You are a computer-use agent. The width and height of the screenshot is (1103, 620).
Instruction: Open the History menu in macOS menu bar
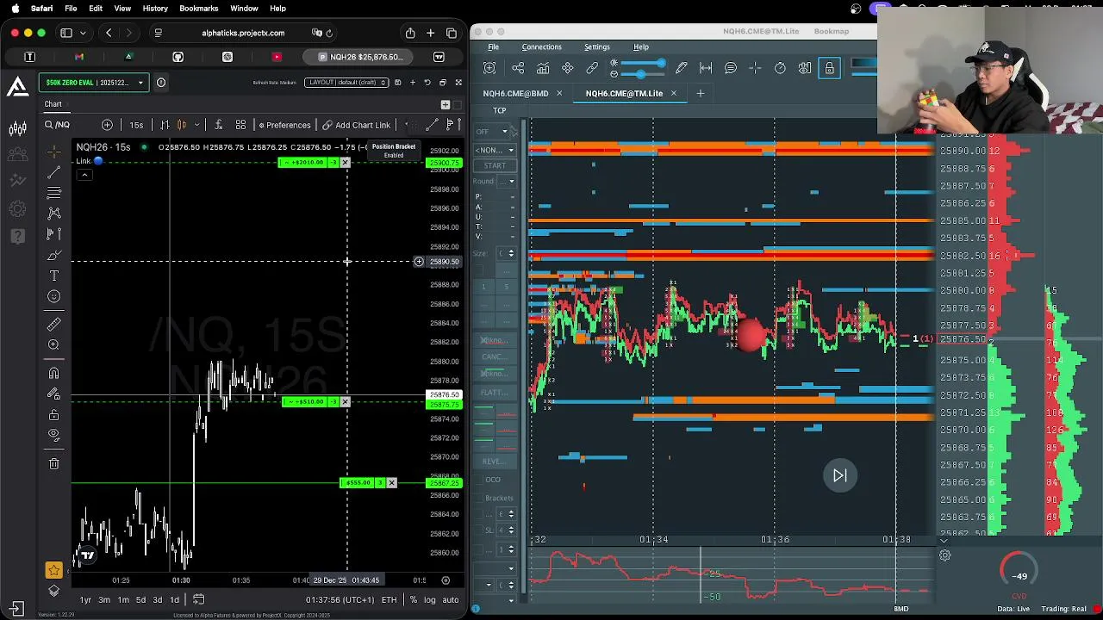(x=155, y=9)
